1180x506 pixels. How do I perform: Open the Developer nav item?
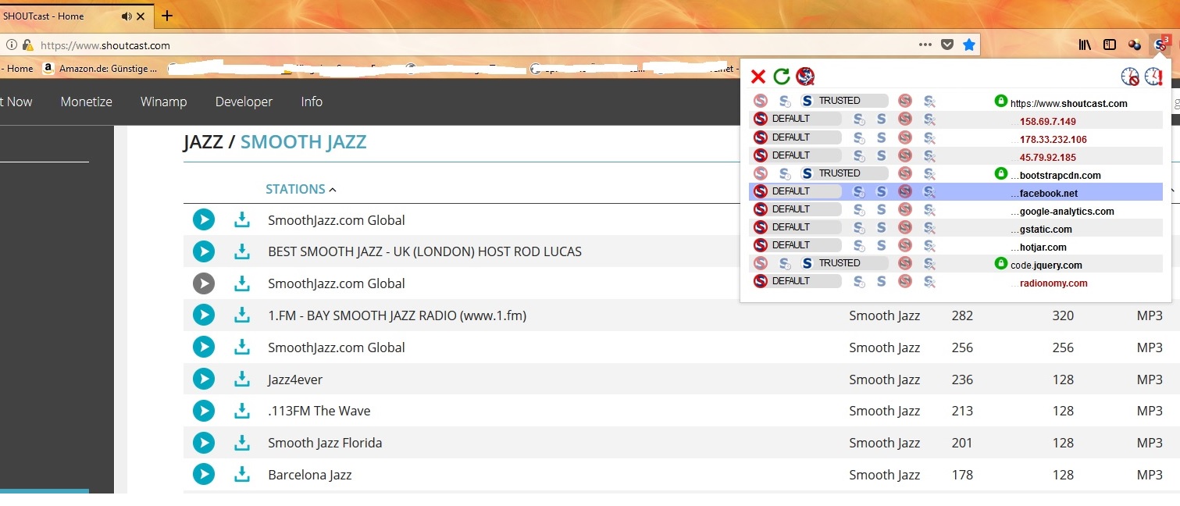tap(244, 102)
